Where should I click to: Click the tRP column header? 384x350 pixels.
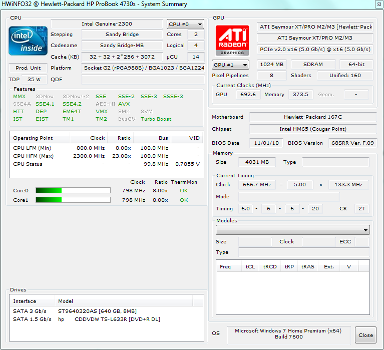click(289, 266)
